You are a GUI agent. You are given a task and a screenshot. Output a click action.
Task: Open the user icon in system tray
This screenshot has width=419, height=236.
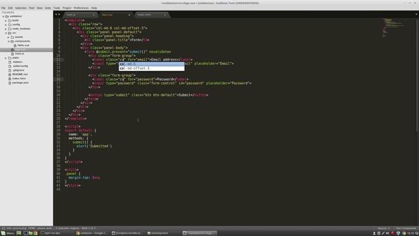374,233
